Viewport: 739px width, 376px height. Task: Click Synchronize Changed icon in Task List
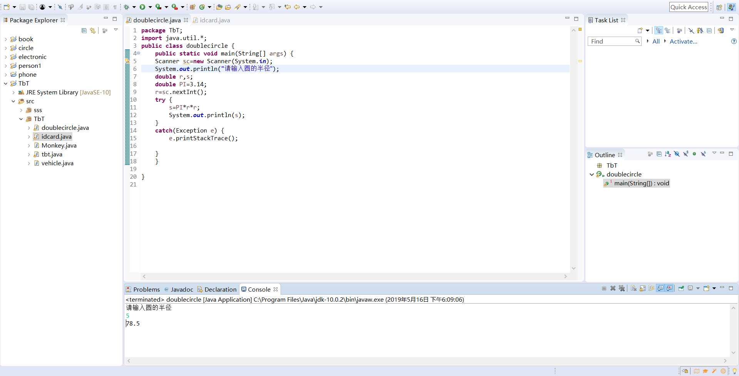coord(721,30)
